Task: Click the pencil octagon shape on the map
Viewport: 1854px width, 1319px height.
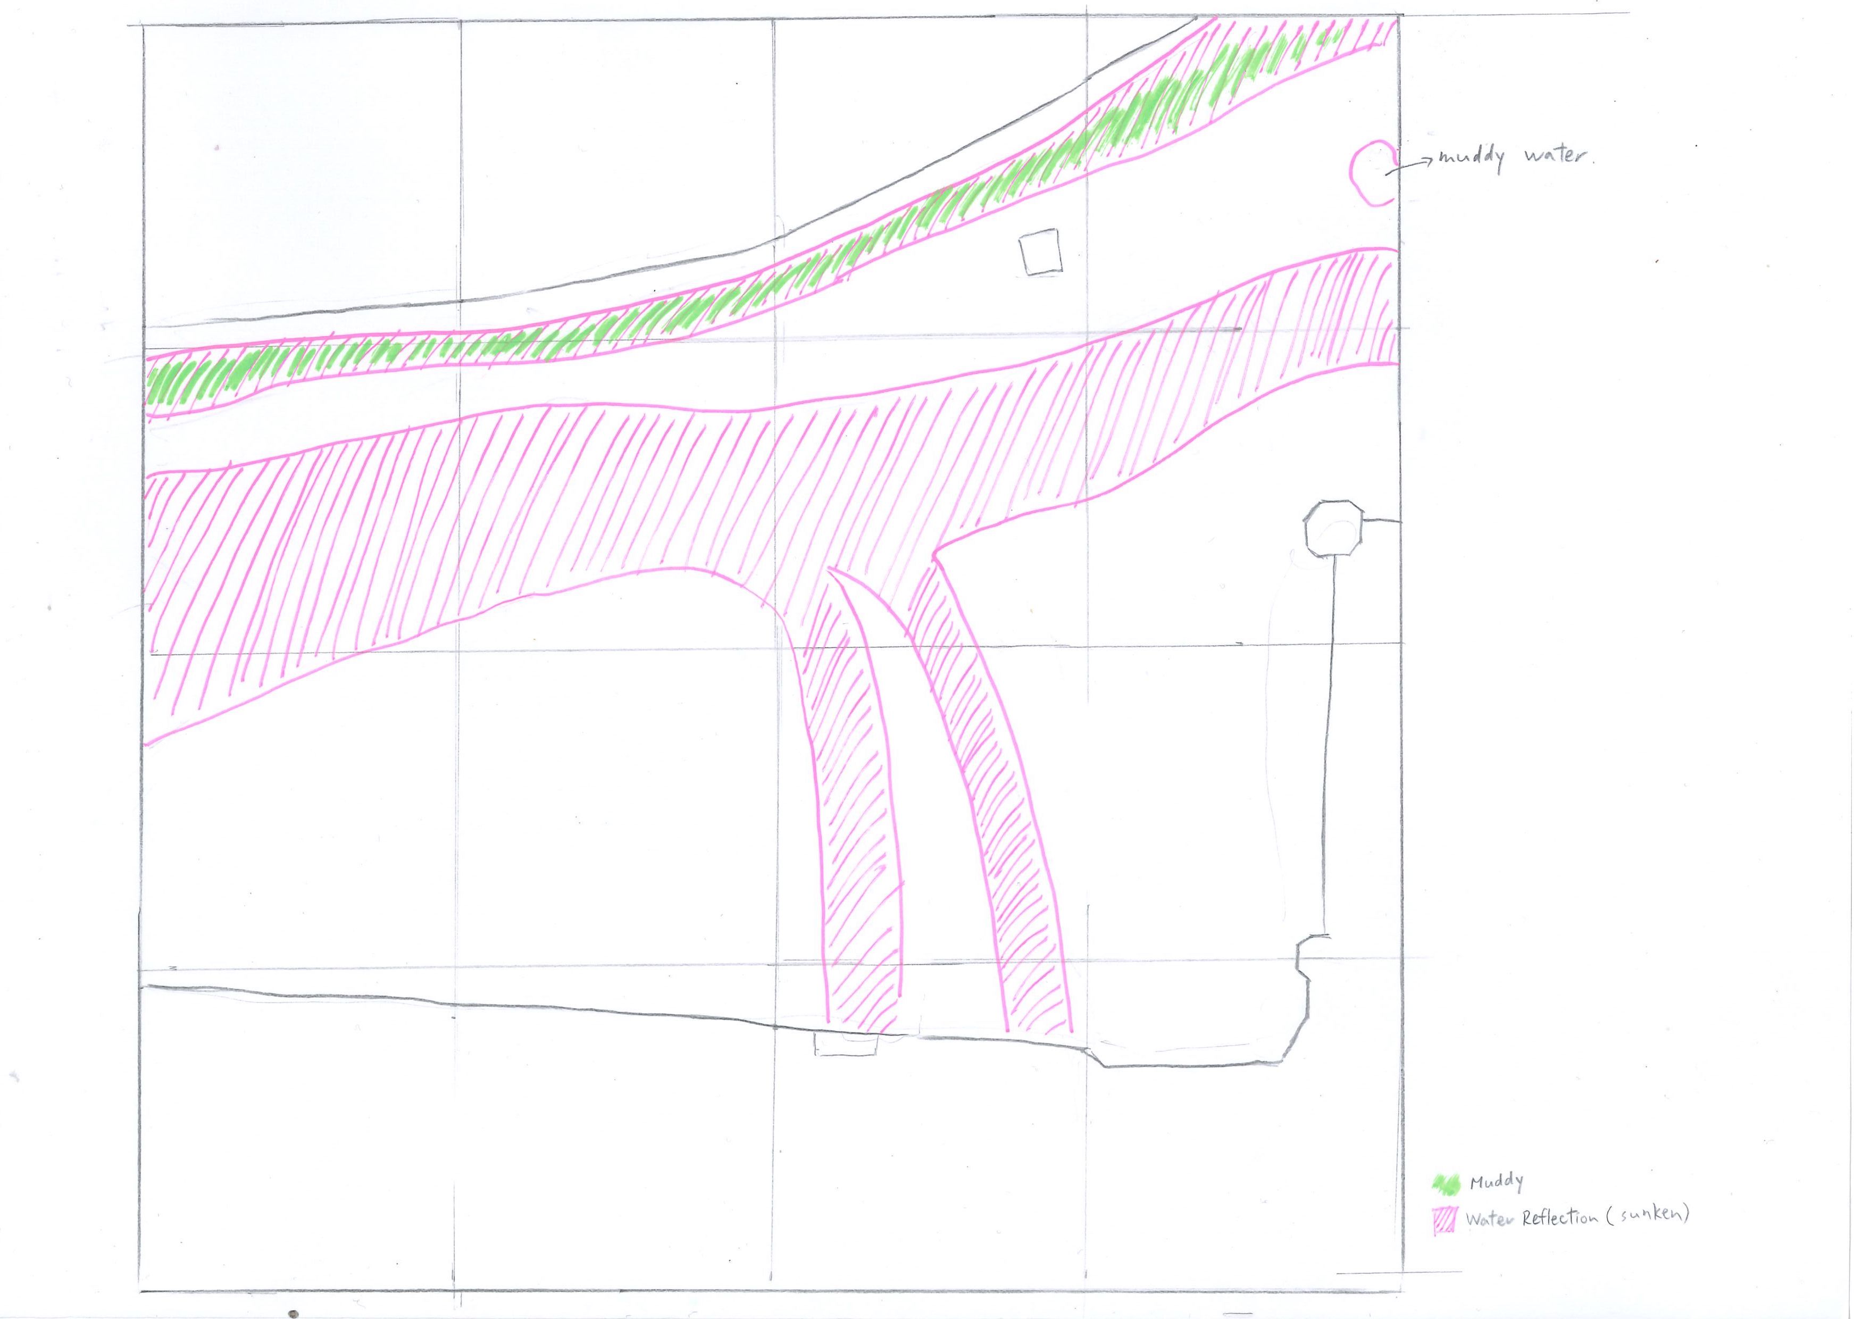Action: pos(1334,529)
